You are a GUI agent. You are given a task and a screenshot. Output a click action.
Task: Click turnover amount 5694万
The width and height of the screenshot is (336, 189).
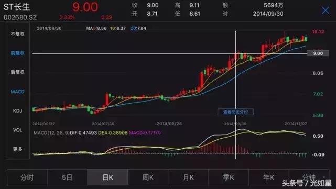point(273,5)
